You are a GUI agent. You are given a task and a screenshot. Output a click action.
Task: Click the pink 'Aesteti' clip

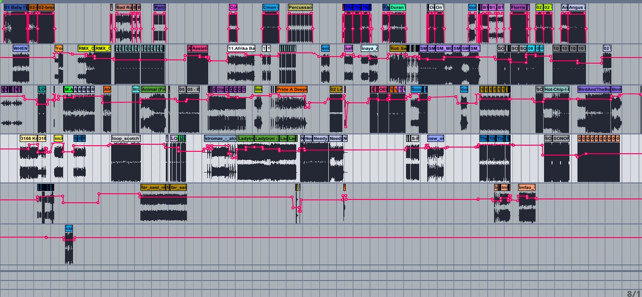point(200,48)
